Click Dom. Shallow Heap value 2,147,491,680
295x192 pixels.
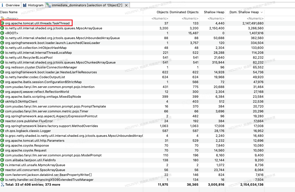pos(253,23)
